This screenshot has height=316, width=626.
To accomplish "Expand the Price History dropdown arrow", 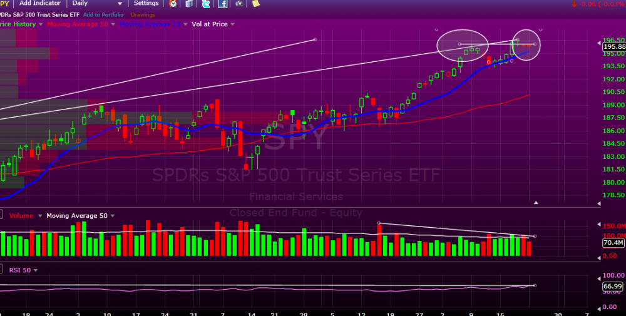I will (x=39, y=24).
